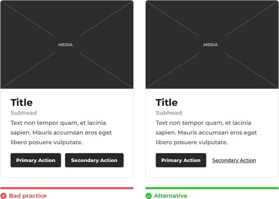Click Secondary Action button in left card
The image size is (279, 199).
point(94,160)
